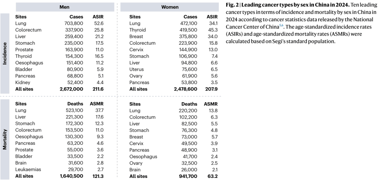Select men's incidence All sites total 2,672,000

point(71,89)
